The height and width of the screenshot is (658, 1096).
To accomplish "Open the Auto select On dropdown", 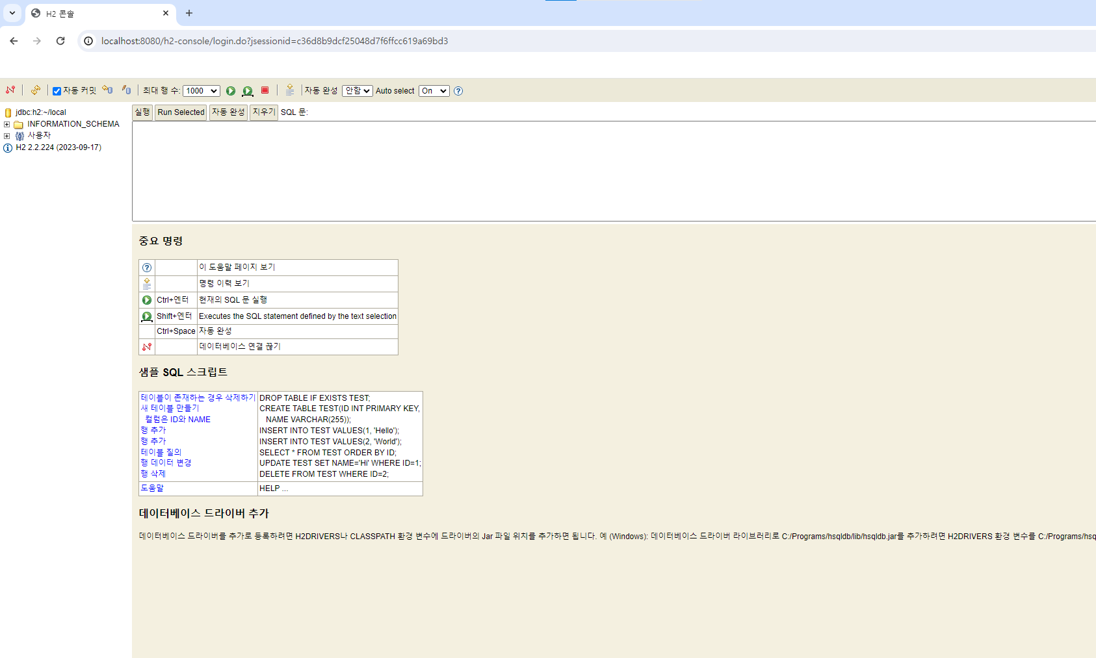I will pos(434,91).
